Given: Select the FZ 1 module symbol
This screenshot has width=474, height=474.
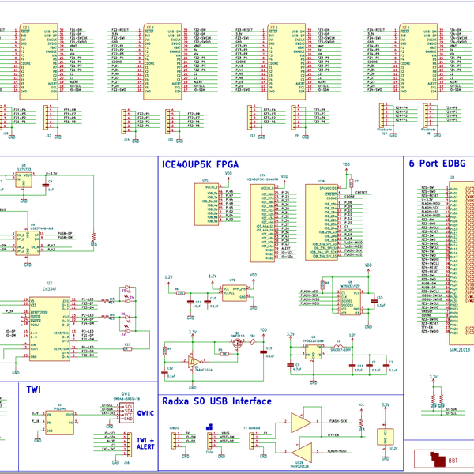Looking at the screenshot, I should tap(39, 62).
